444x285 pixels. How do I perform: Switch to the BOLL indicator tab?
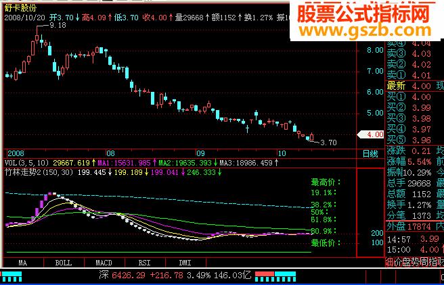64,263
